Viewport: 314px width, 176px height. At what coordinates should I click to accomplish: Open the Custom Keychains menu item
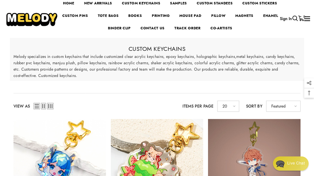141,3
